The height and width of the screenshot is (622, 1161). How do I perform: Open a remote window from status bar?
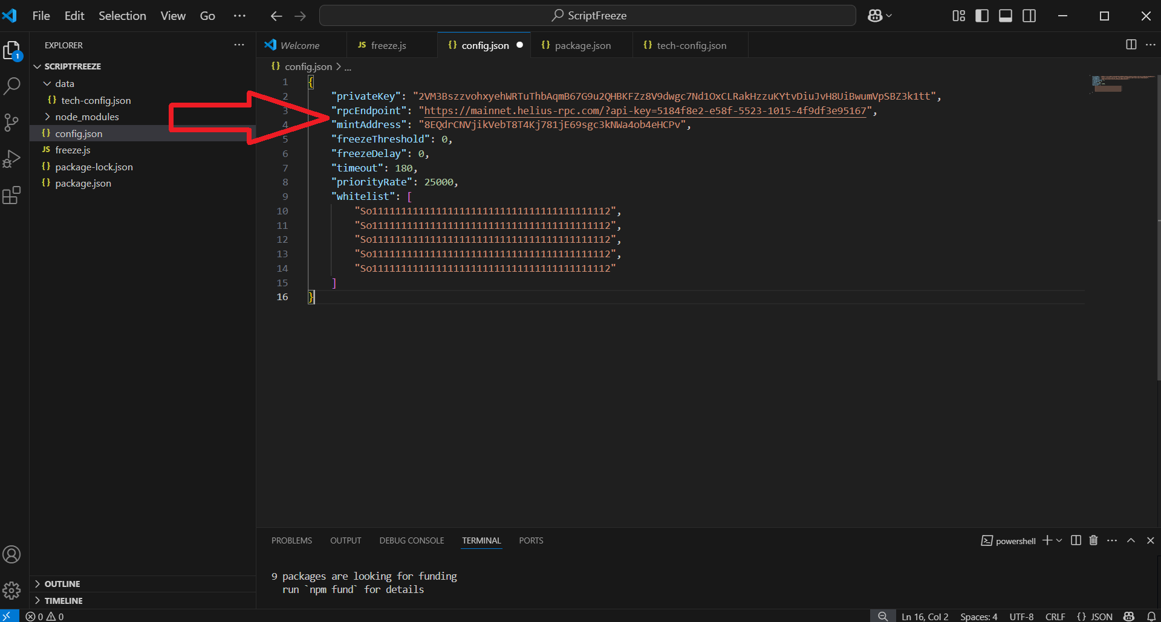coord(9,616)
